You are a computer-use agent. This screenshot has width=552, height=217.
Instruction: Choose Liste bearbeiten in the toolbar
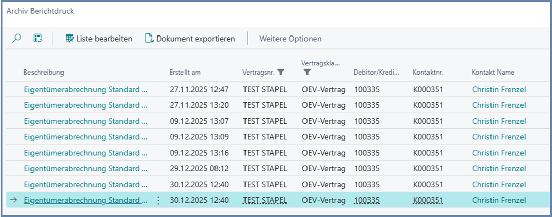[x=104, y=39]
